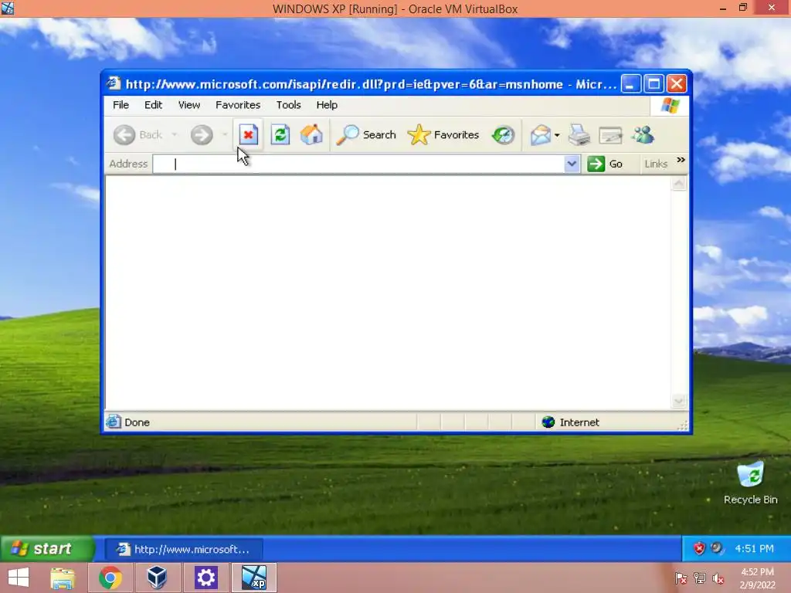Open the History toolbar icon
The width and height of the screenshot is (791, 593).
tap(503, 134)
